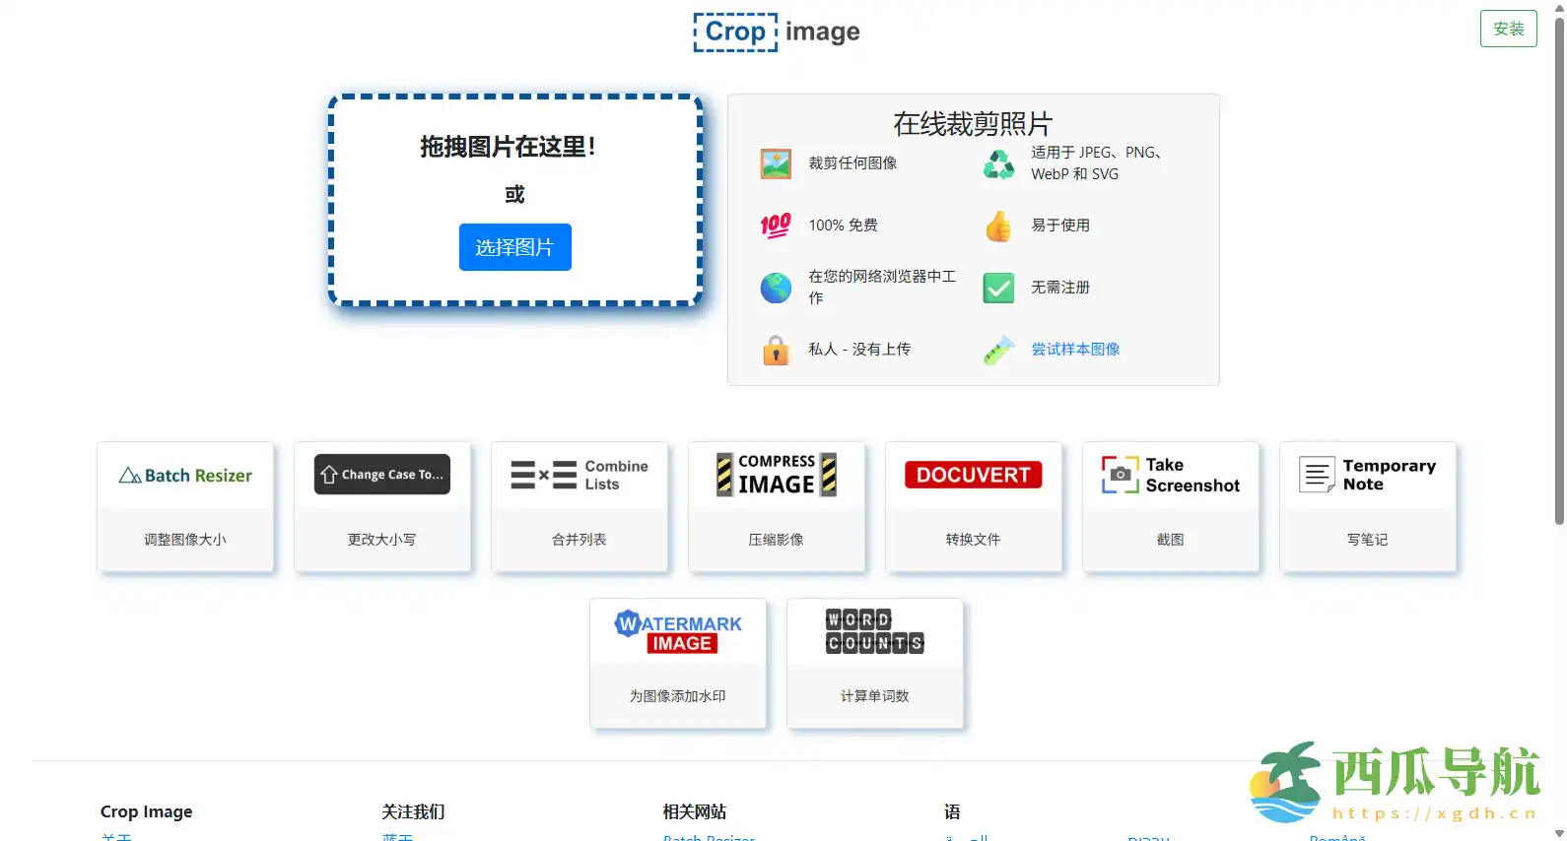This screenshot has height=841, width=1567.
Task: Click the green checkmark no-registration icon
Action: pyautogui.click(x=998, y=288)
